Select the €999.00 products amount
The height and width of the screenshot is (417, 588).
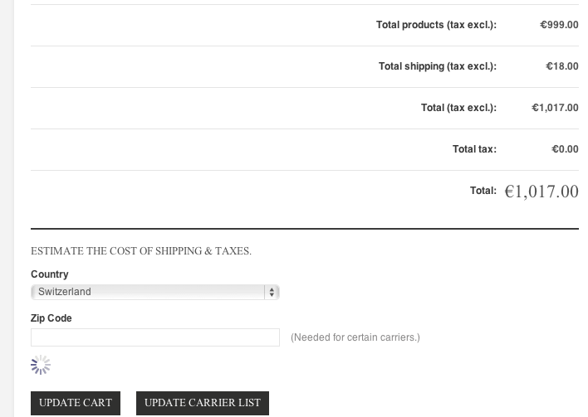559,25
